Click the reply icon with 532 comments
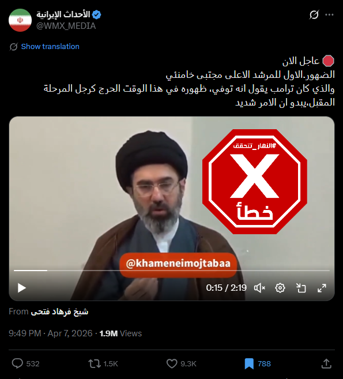 point(17,363)
